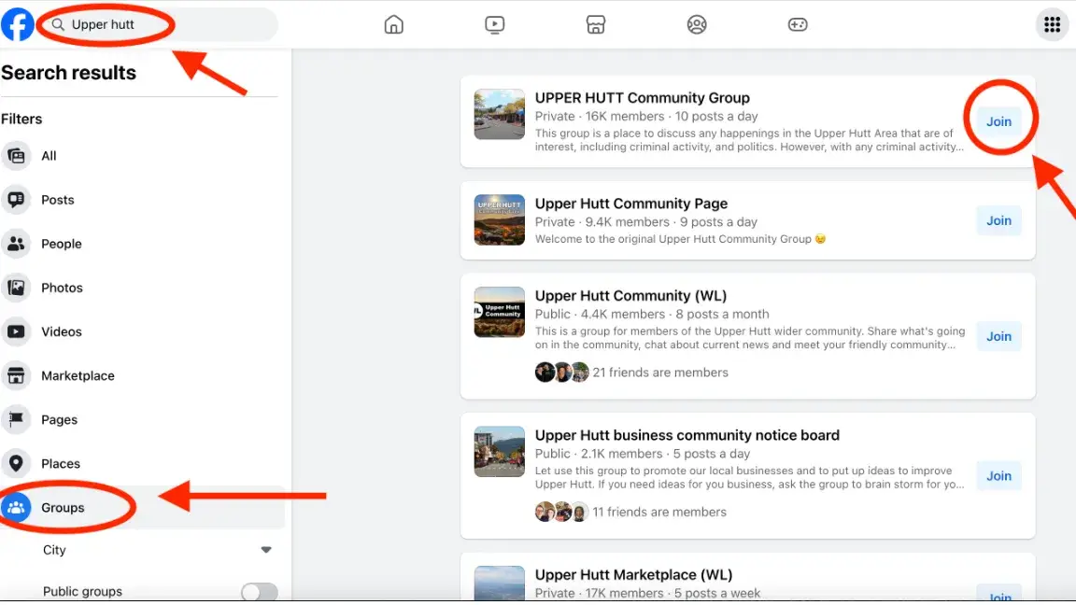Open the Groups icon in top navigation

click(x=697, y=24)
